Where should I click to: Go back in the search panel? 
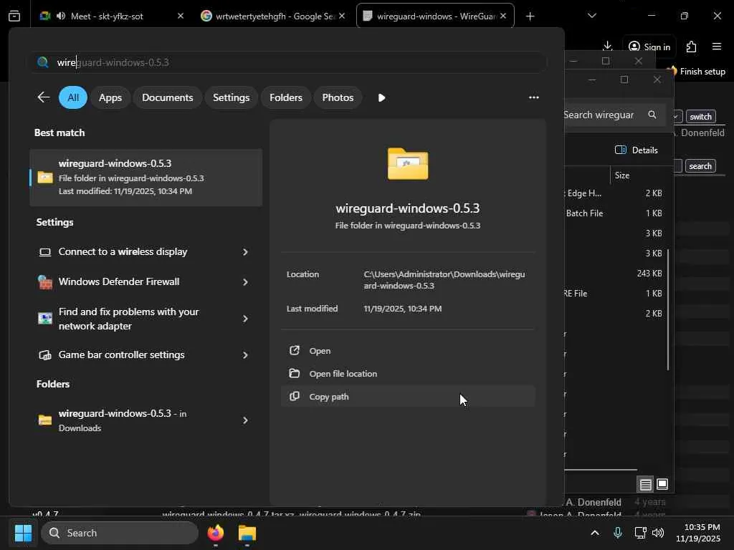click(44, 97)
